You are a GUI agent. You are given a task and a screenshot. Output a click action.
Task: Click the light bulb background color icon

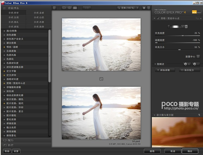point(144,8)
